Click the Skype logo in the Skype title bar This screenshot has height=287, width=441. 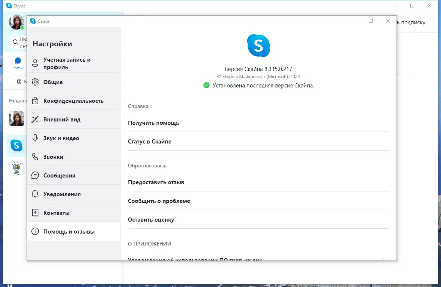point(9,6)
